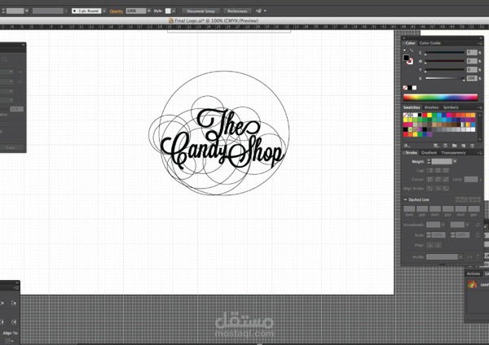489x345 pixels.
Task: Select the Actions panel tab
Action: pos(474,273)
